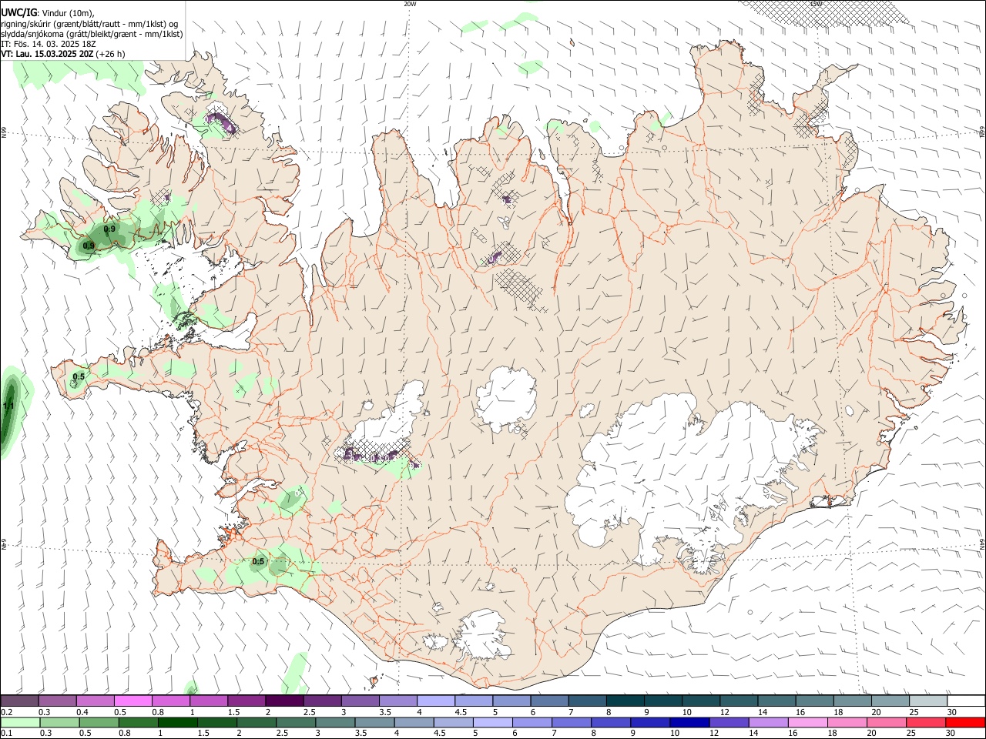Click the grey 20 swatch in upper legend row
Viewport: 986px width, 739px height.
pos(890,701)
